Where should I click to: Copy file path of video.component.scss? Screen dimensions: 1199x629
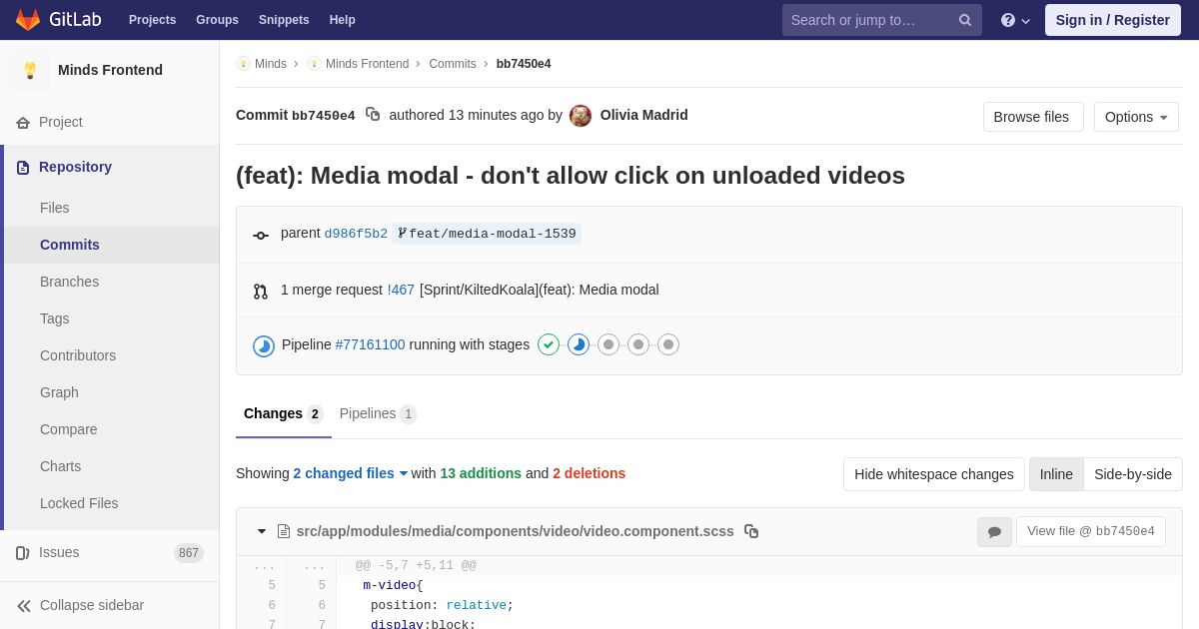(751, 531)
